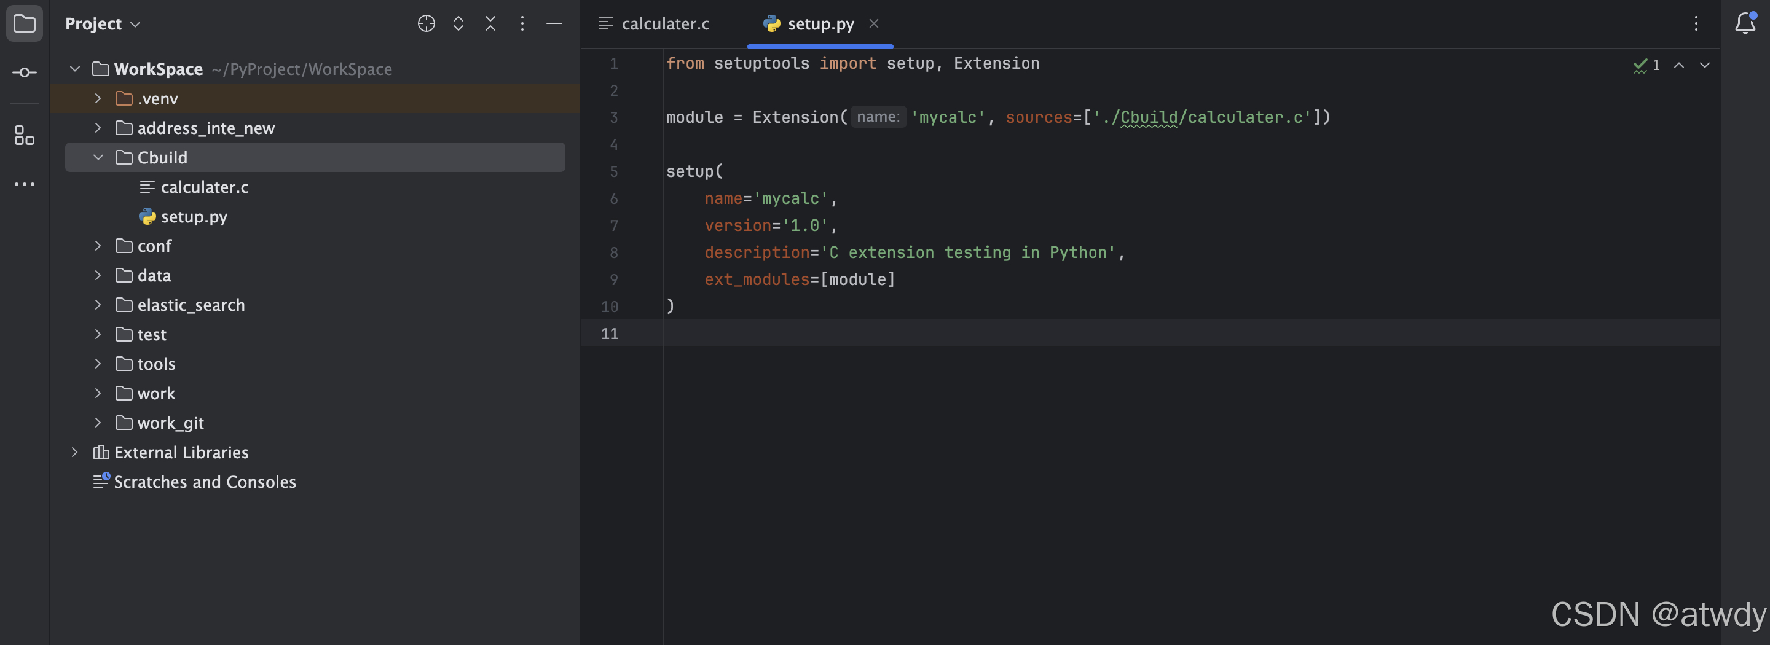The width and height of the screenshot is (1770, 645).
Task: Expand the .venv folder
Action: click(98, 98)
